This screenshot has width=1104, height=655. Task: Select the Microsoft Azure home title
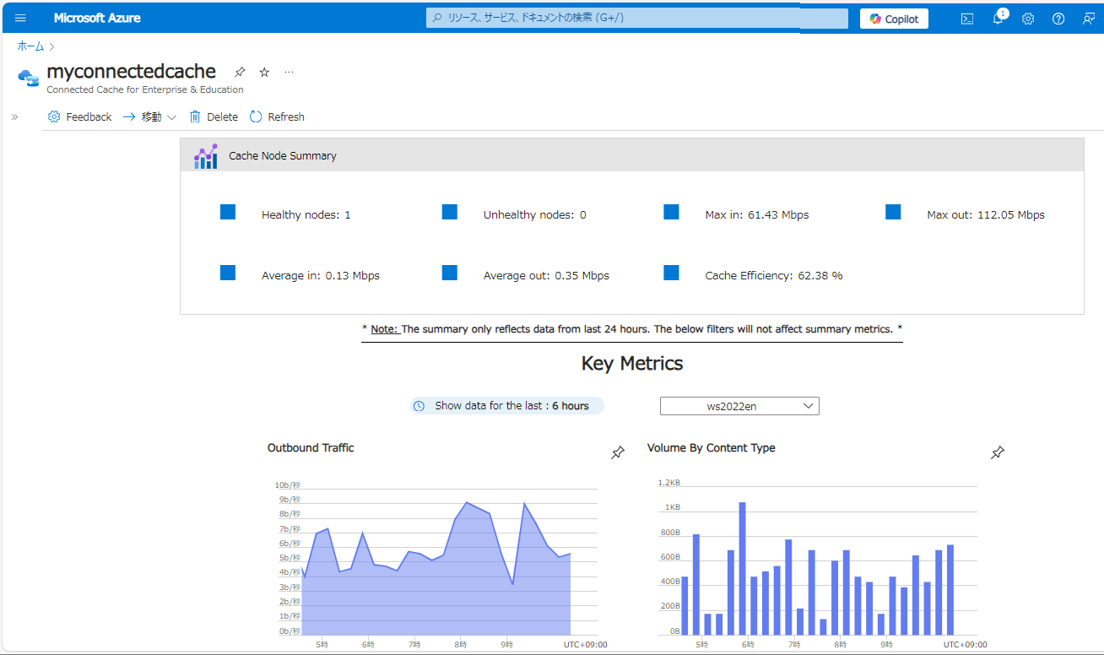click(97, 18)
